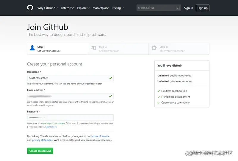Select the Step 1 person icon
238x161 pixels.
pyautogui.click(x=32, y=48)
